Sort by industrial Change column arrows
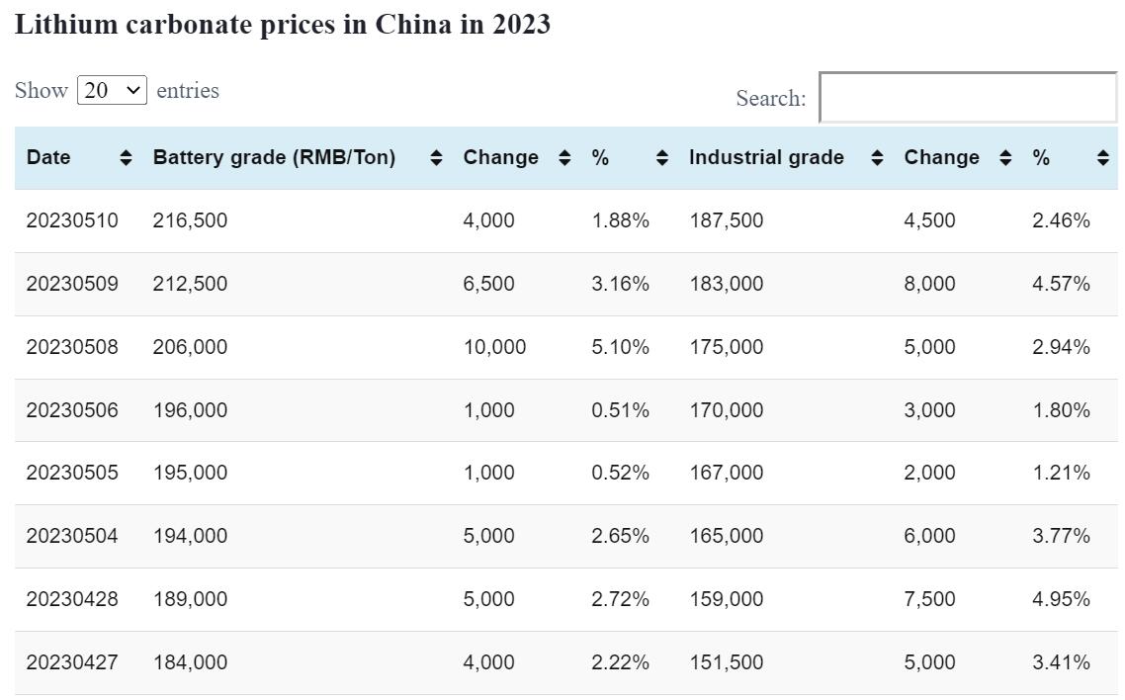The image size is (1125, 700). 1005,158
